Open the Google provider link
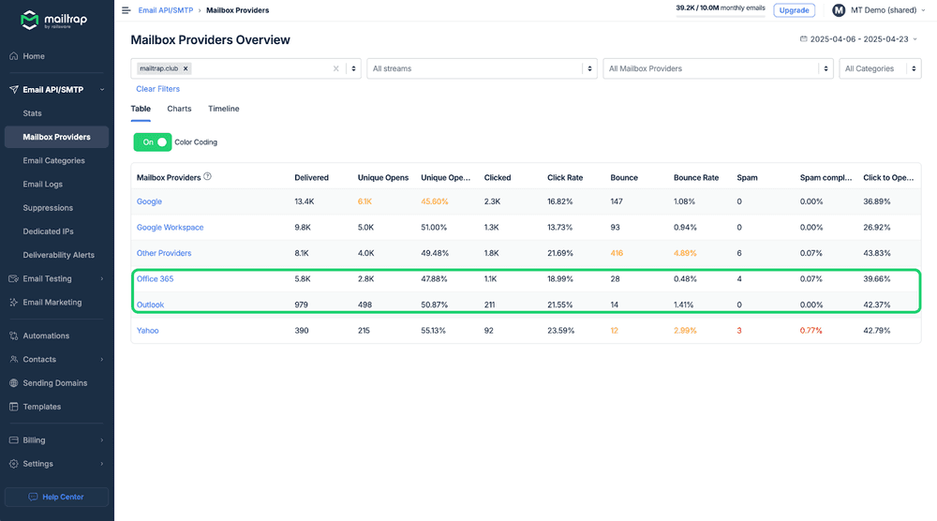This screenshot has width=937, height=521. [x=149, y=201]
